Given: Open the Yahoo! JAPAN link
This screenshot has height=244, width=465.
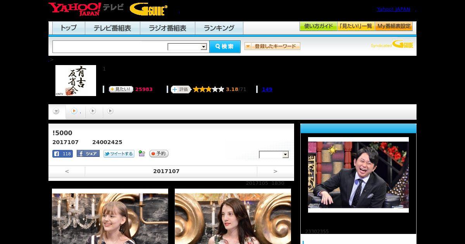Looking at the screenshot, I should pyautogui.click(x=393, y=9).
